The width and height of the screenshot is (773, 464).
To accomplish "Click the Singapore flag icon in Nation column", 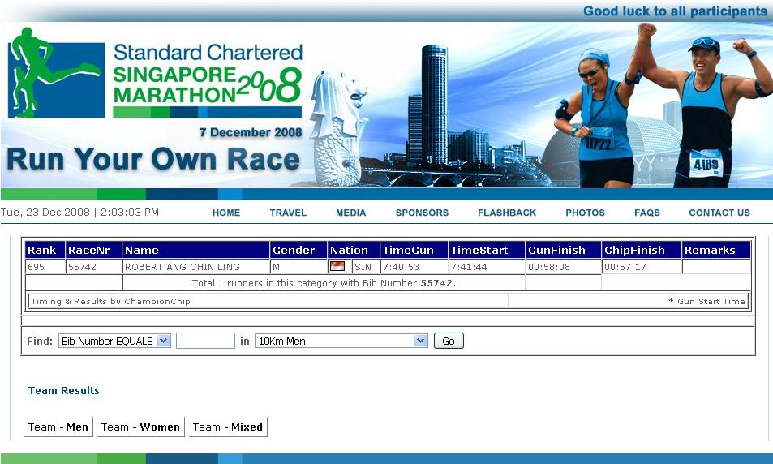I will (337, 266).
